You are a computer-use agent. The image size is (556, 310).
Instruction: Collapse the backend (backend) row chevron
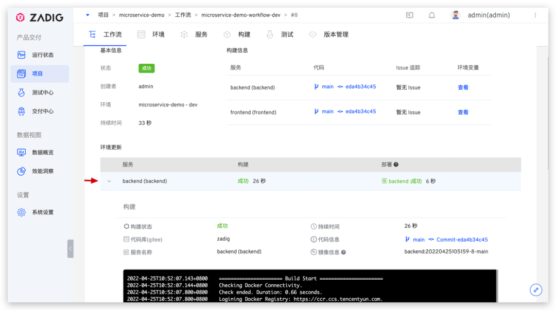(109, 181)
